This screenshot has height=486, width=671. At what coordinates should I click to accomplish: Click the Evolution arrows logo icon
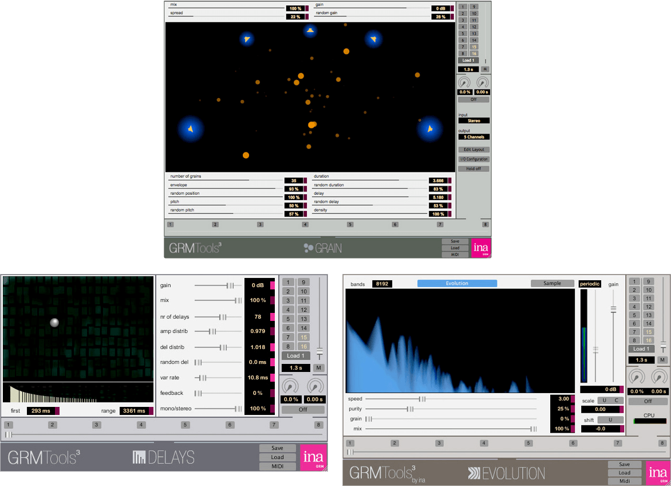tap(474, 473)
